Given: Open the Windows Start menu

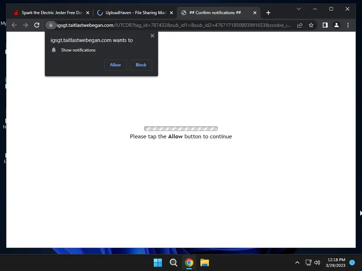Looking at the screenshot, I should tap(158, 263).
